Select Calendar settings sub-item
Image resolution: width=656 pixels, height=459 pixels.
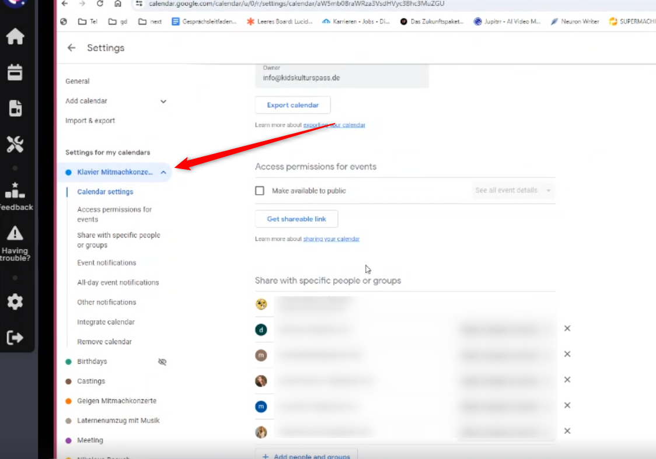(105, 192)
